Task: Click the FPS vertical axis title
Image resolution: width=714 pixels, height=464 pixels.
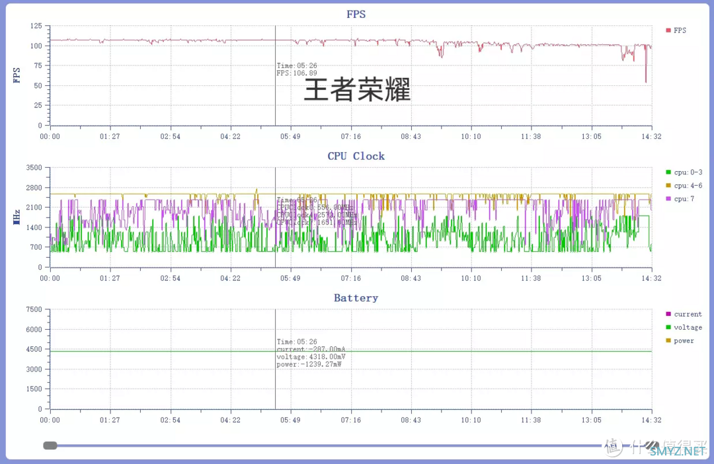Action: point(17,75)
